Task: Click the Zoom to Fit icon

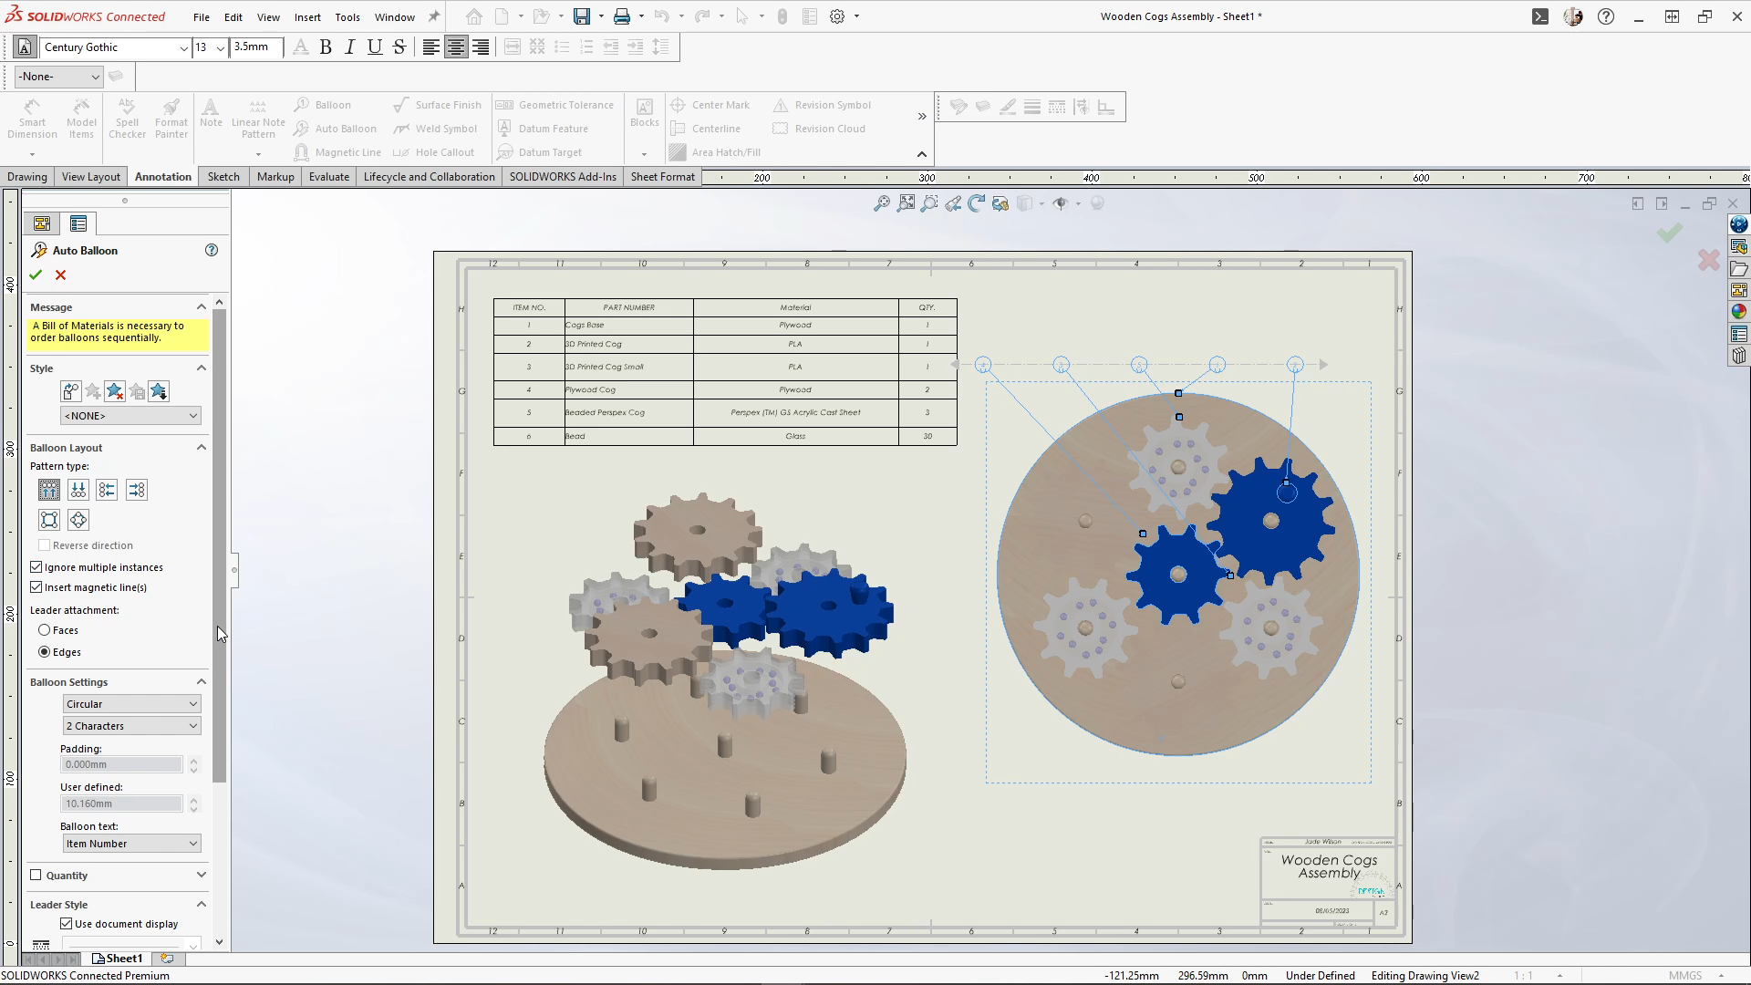Action: [x=881, y=203]
